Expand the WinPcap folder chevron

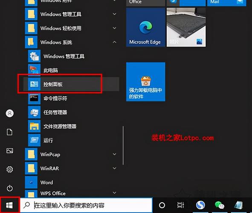point(114,154)
